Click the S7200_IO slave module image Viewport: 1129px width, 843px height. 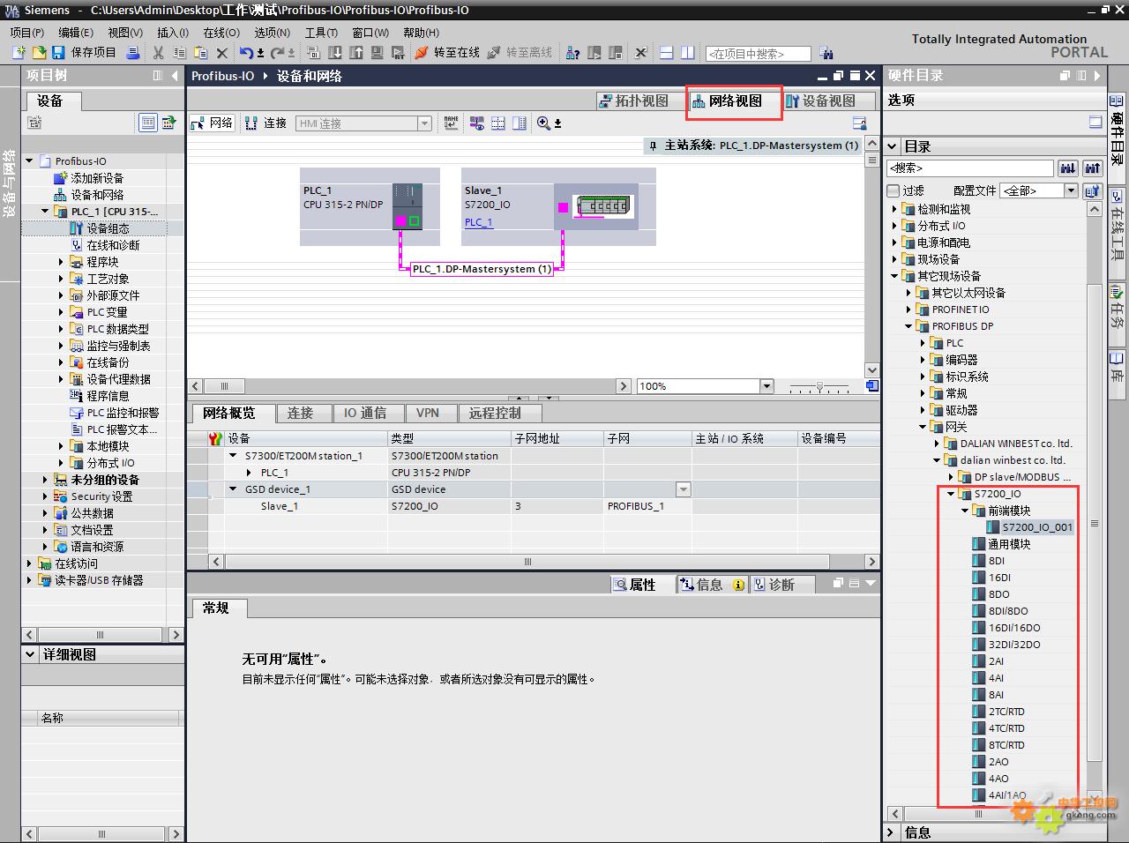(x=604, y=207)
